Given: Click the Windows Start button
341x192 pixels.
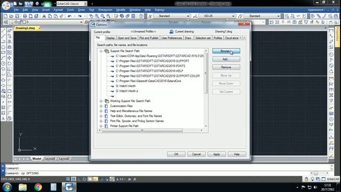Looking at the screenshot, I should coord(7,187).
